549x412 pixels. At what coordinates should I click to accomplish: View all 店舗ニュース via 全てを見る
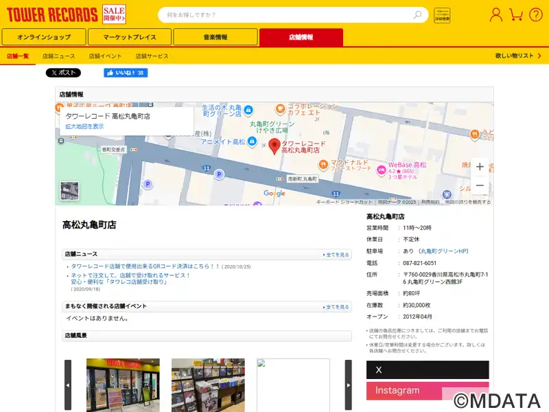(336, 255)
